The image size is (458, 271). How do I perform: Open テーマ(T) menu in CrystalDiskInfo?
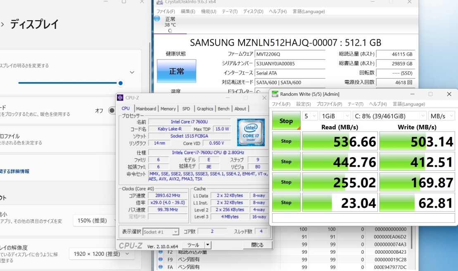click(230, 12)
